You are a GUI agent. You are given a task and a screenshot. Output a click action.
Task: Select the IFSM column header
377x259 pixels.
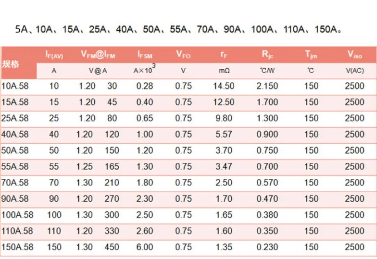pos(145,55)
